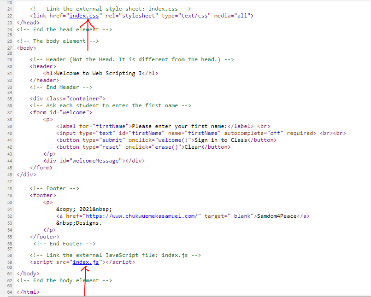Click the 'Footer' comment on line 48
The width and height of the screenshot is (371, 297).
54,189
